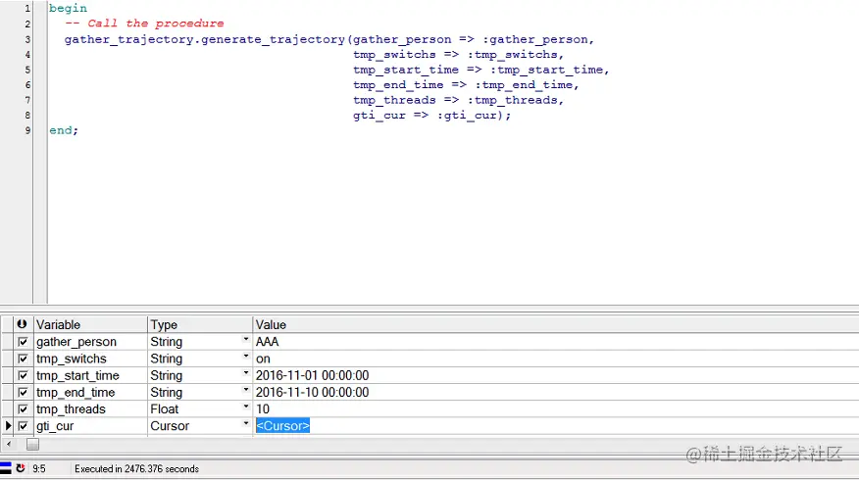This screenshot has width=859, height=480.
Task: Click the tmp_threads variable name cell
Action: [x=90, y=409]
